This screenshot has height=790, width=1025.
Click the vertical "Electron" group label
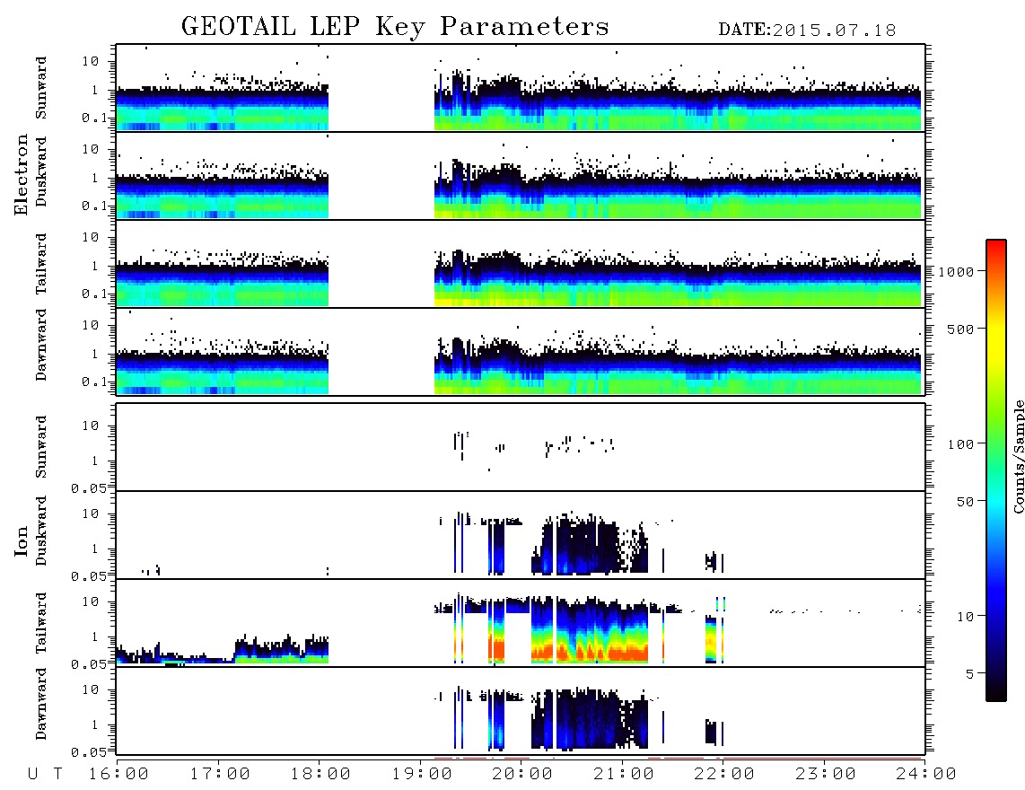(x=21, y=174)
